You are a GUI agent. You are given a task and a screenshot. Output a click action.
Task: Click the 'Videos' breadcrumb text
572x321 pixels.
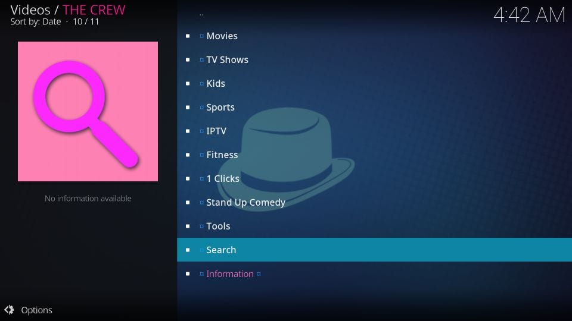pyautogui.click(x=30, y=10)
